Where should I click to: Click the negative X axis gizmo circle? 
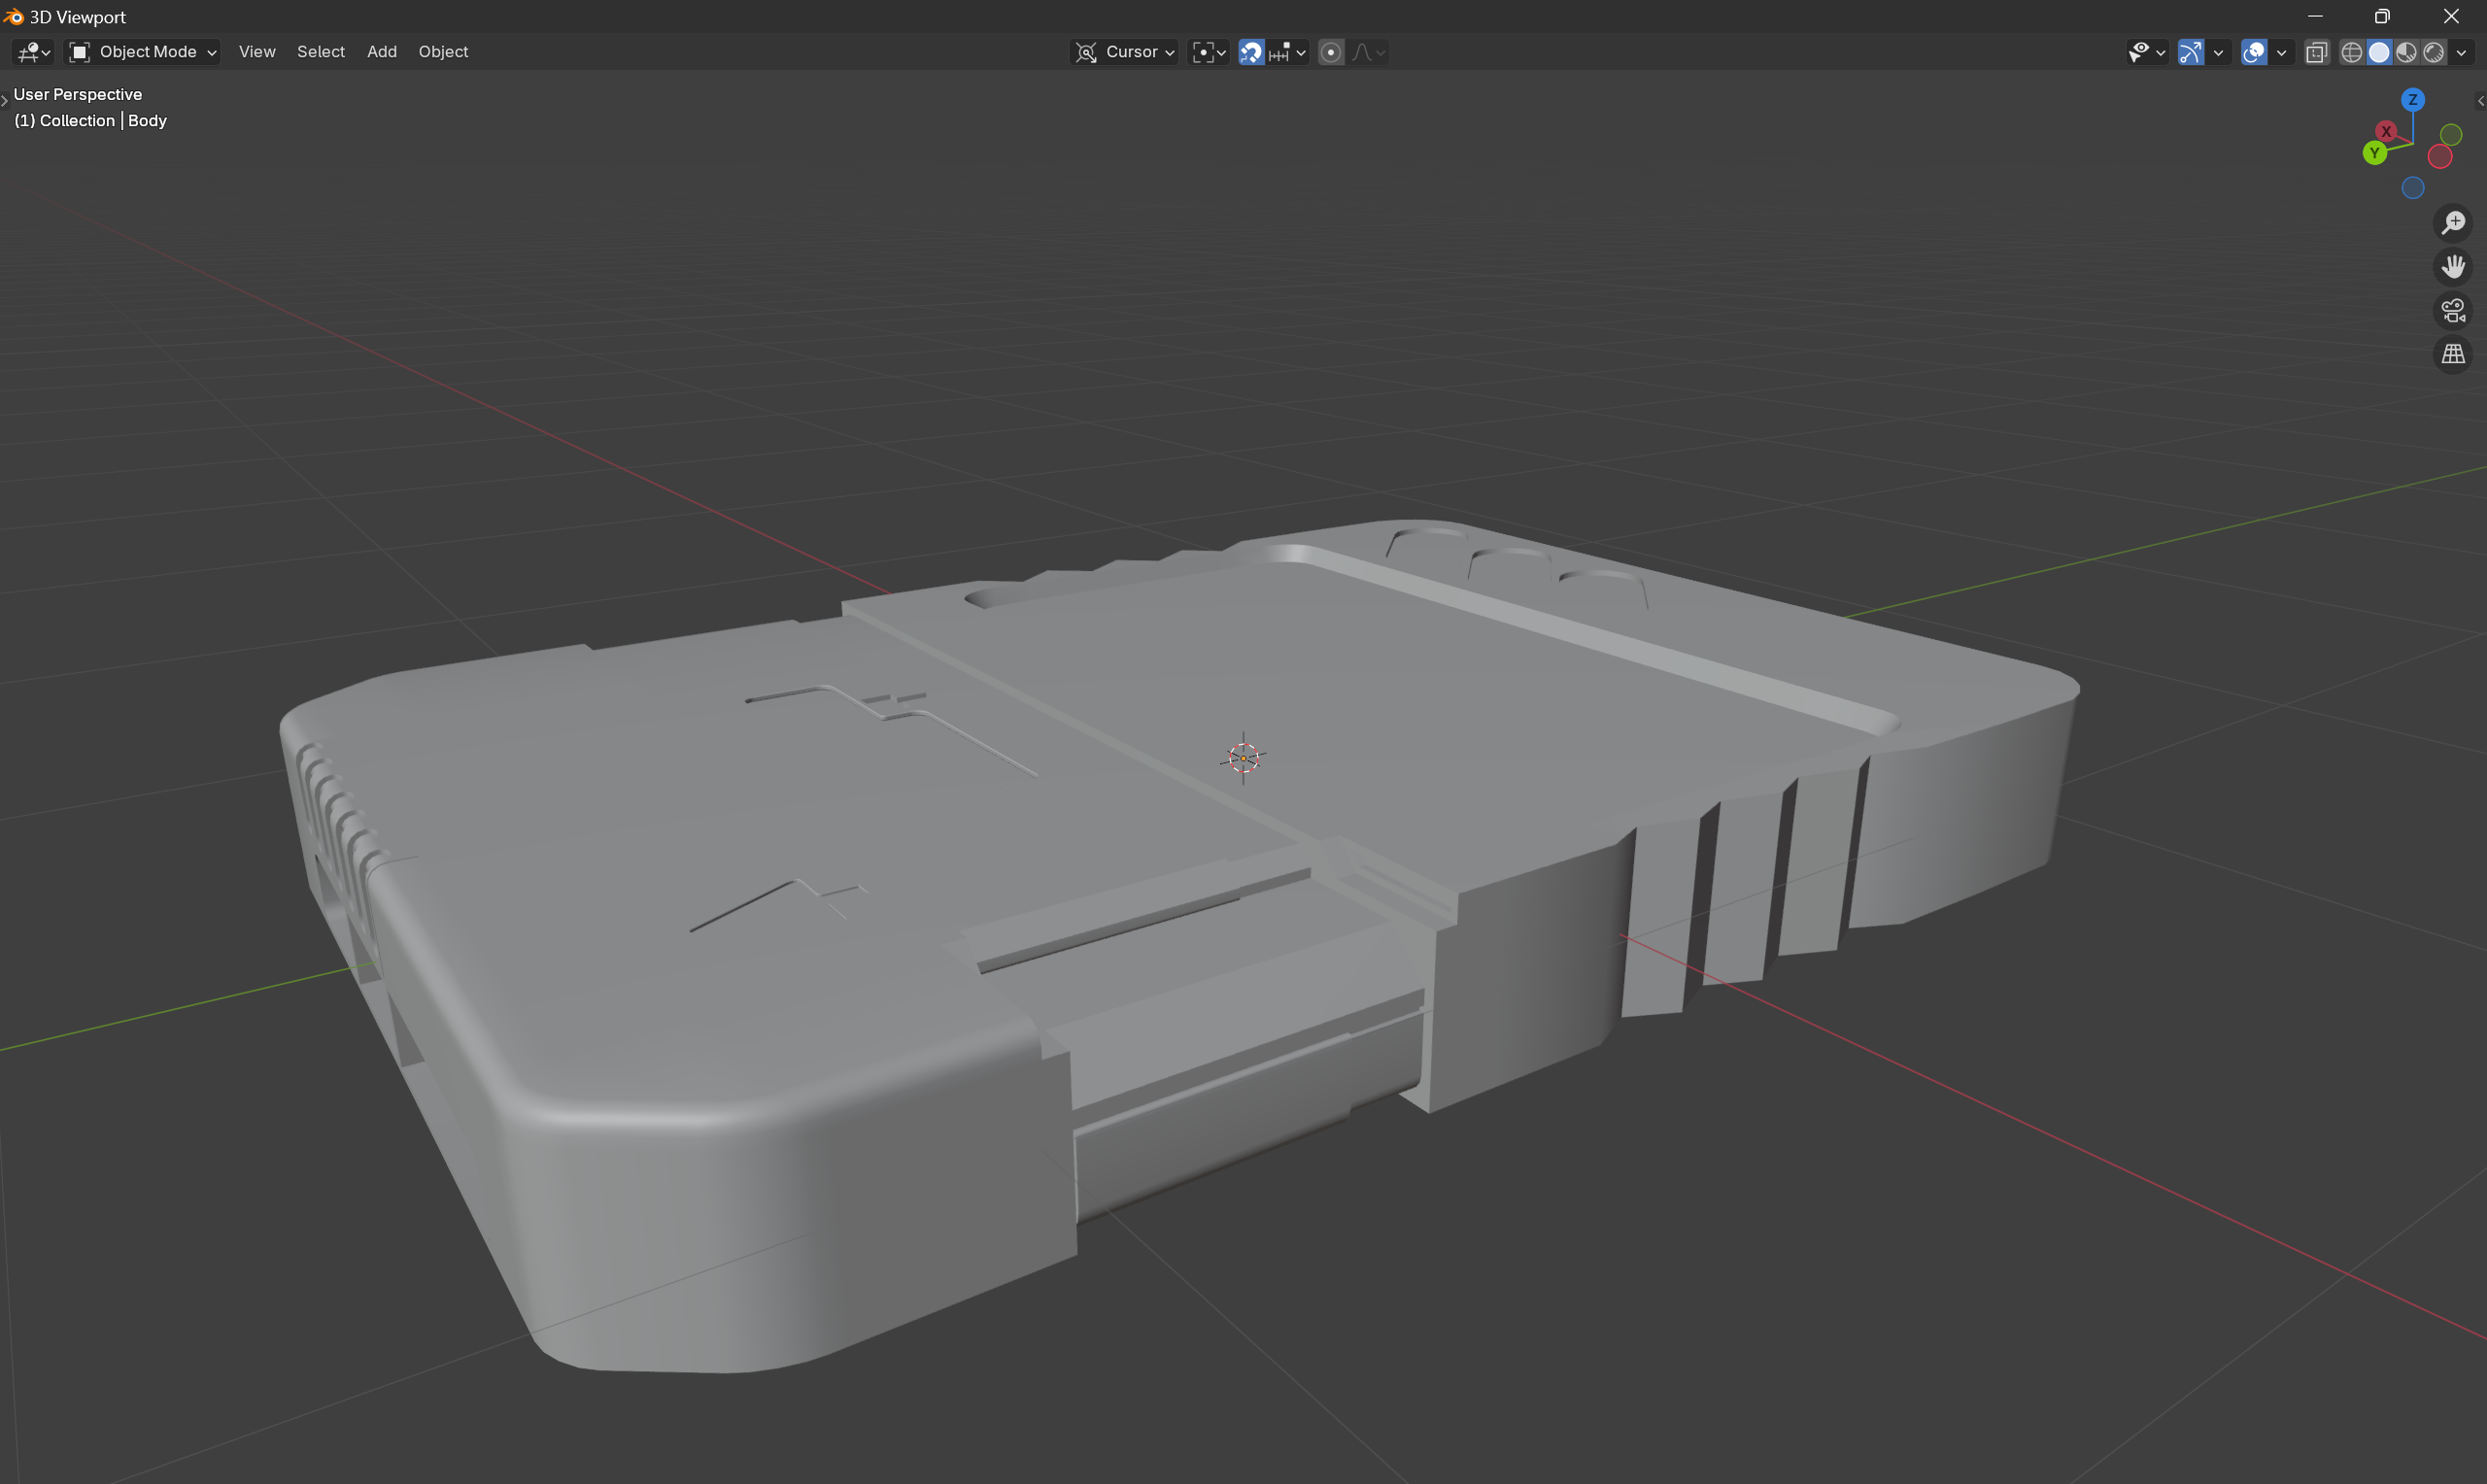[2439, 156]
